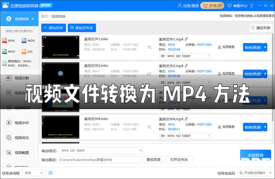
Task: Select AVI output format icon in sidebar
Action: [27, 52]
